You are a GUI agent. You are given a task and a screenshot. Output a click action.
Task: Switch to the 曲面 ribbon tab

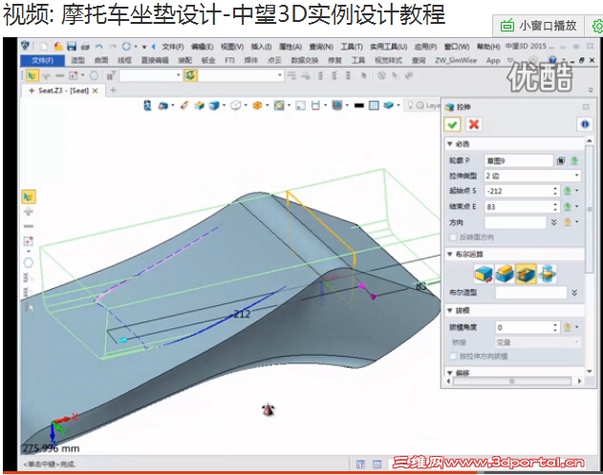tap(101, 60)
